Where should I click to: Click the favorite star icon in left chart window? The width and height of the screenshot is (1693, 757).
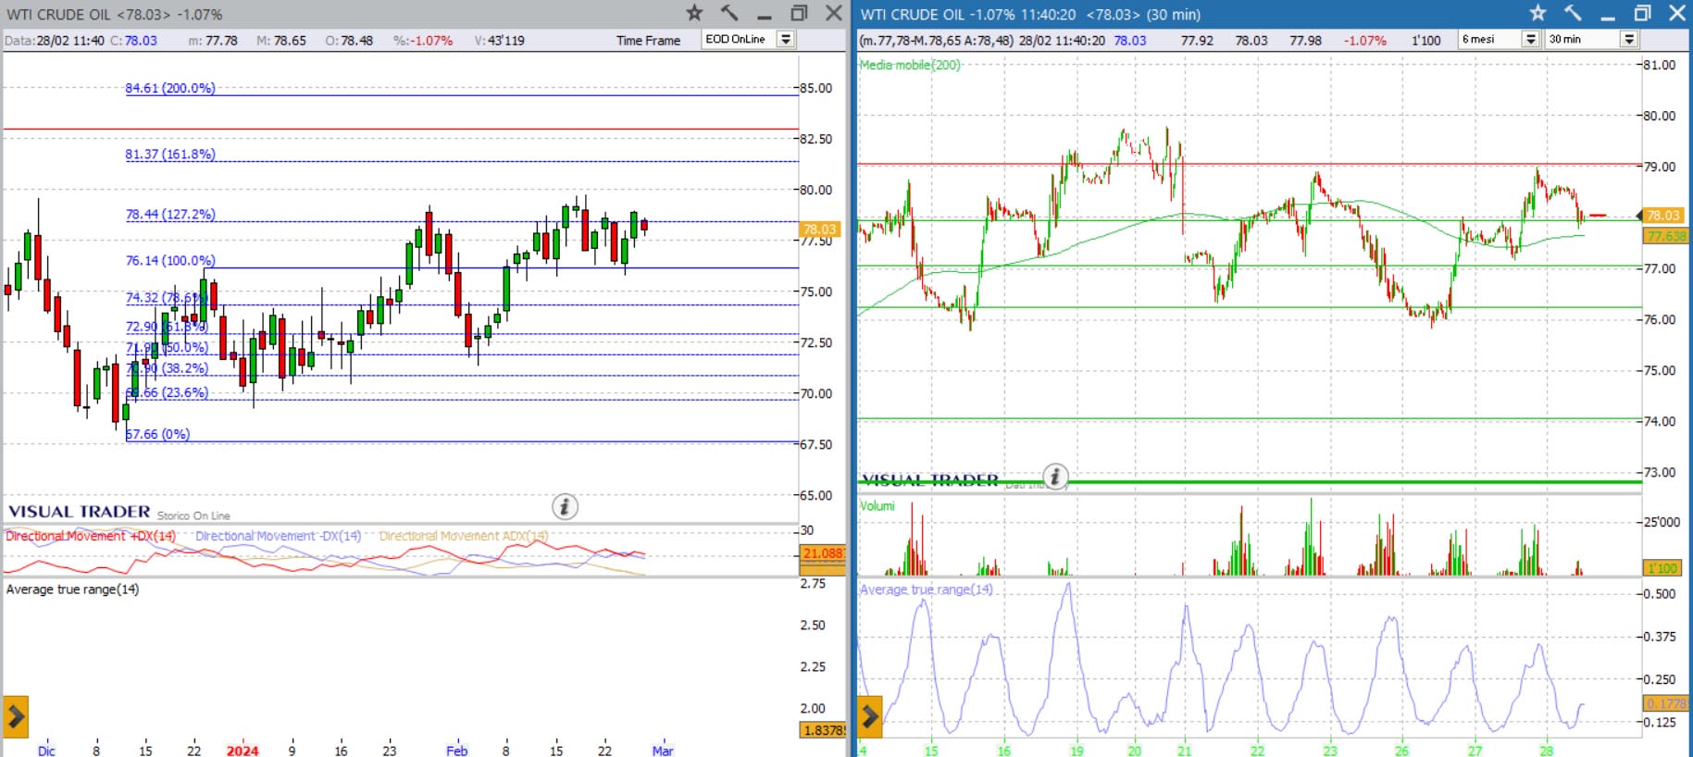[694, 13]
